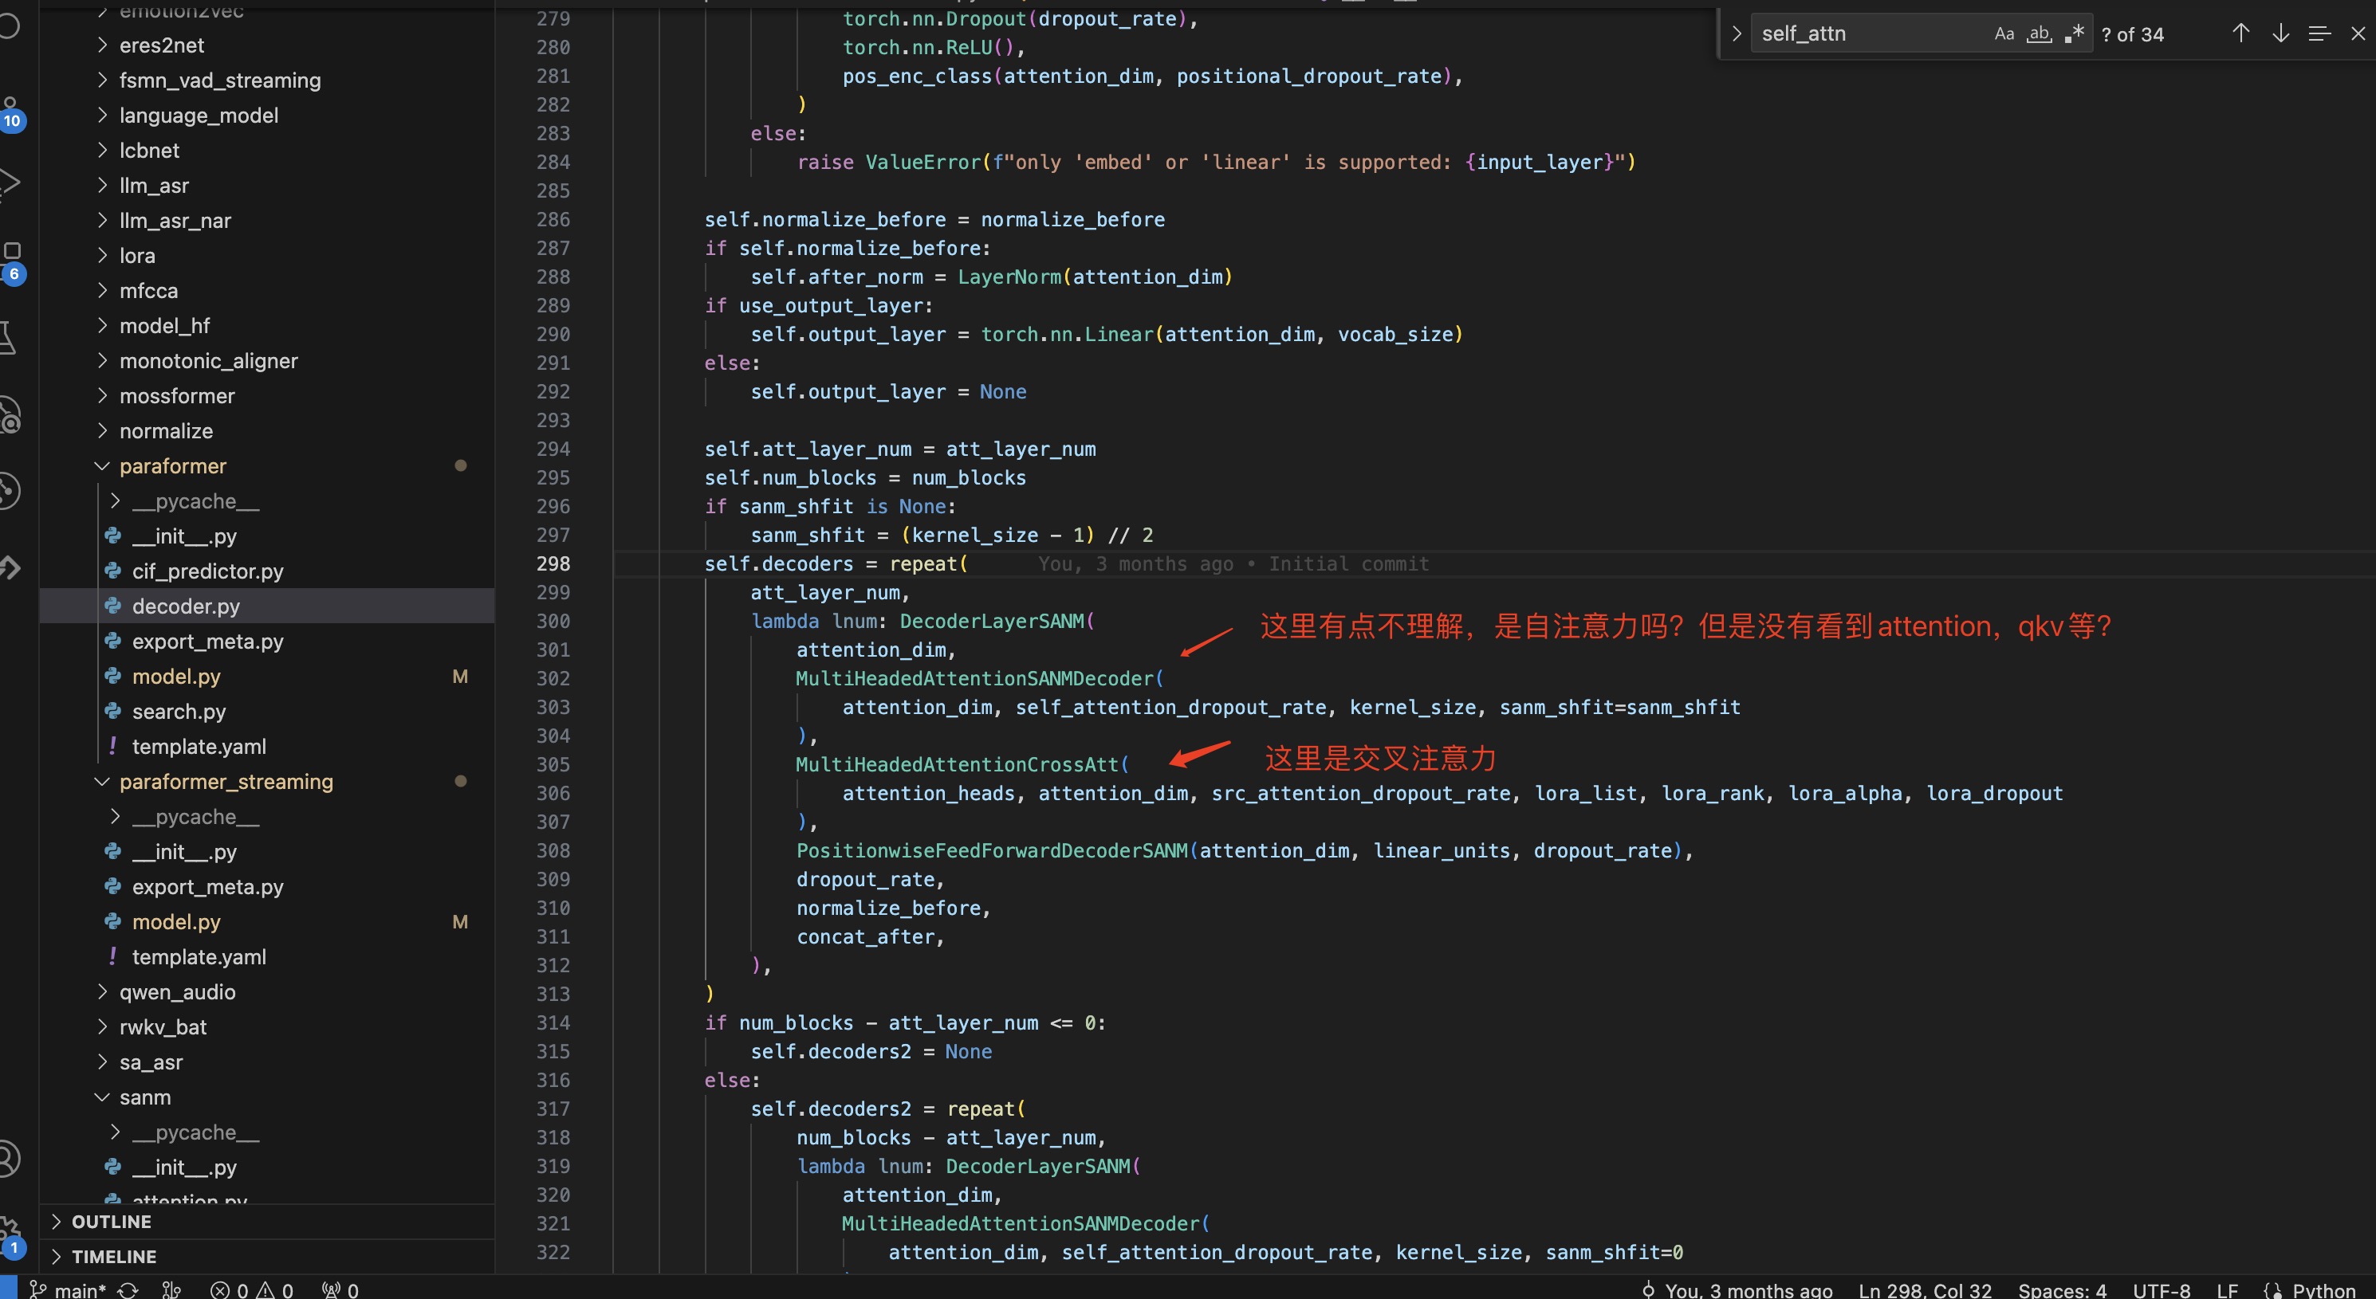Toggle Match Case in find widget

tap(2004, 34)
